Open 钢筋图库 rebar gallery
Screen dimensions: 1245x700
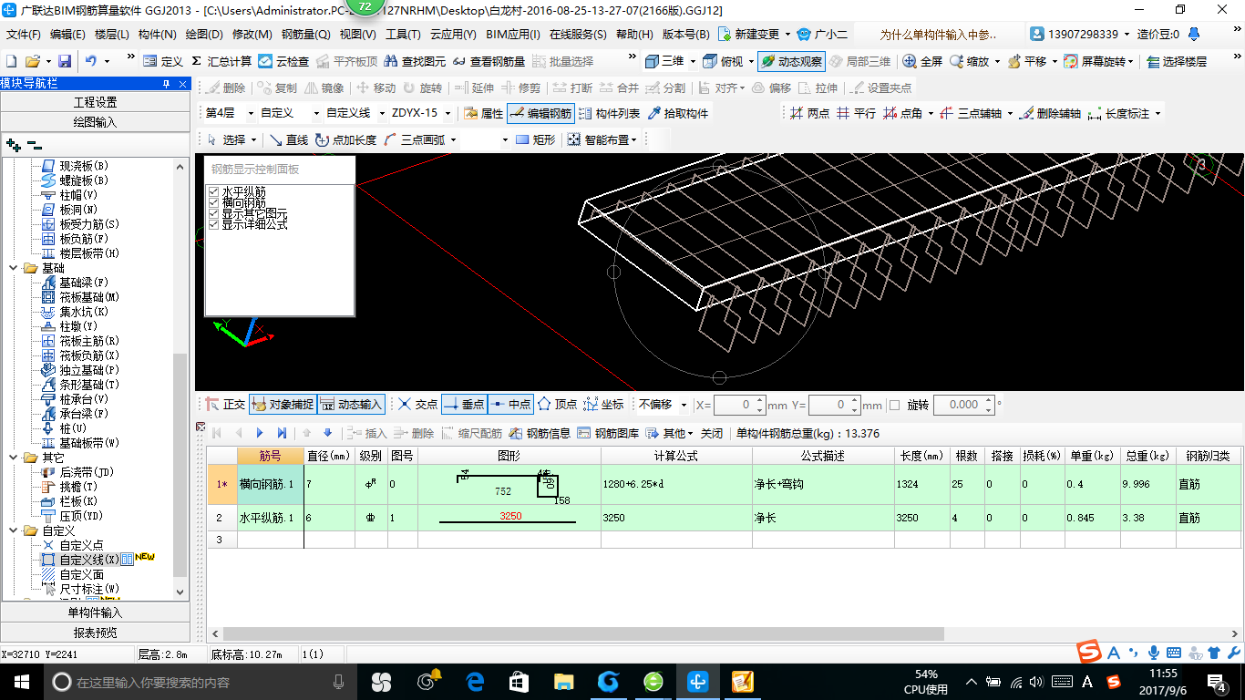coord(608,433)
